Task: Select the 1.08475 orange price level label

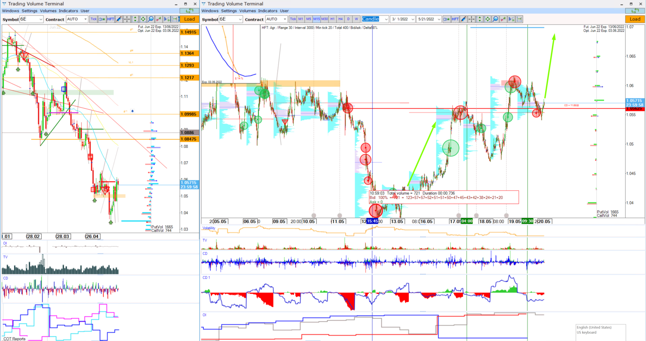Action: 189,139
